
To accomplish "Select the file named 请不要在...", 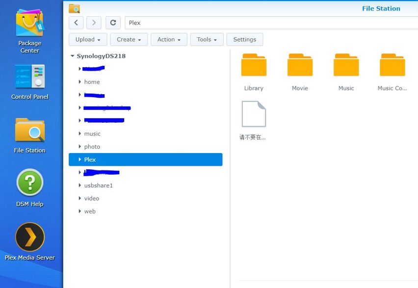I will (x=254, y=114).
